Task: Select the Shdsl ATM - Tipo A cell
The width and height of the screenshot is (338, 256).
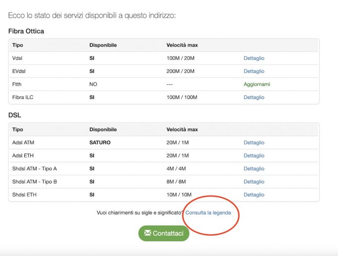Action: point(34,168)
